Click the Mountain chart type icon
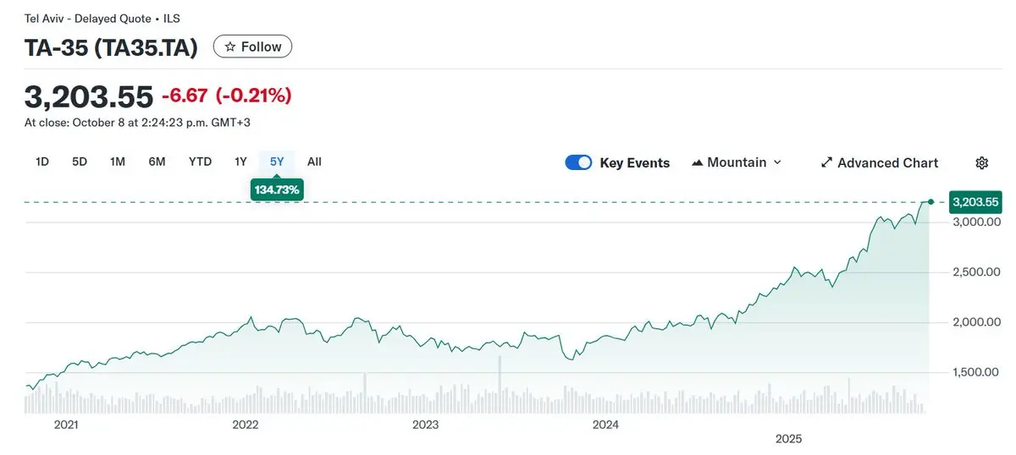 698,162
